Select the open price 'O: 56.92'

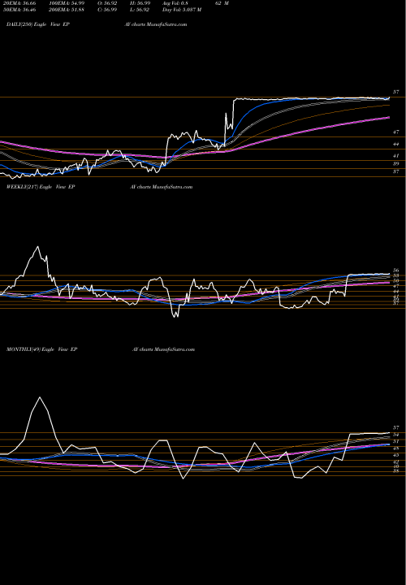click(108, 3)
